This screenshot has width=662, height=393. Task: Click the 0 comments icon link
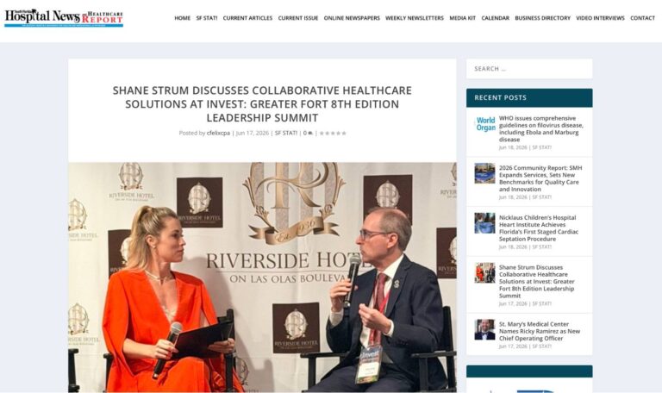pyautogui.click(x=308, y=133)
